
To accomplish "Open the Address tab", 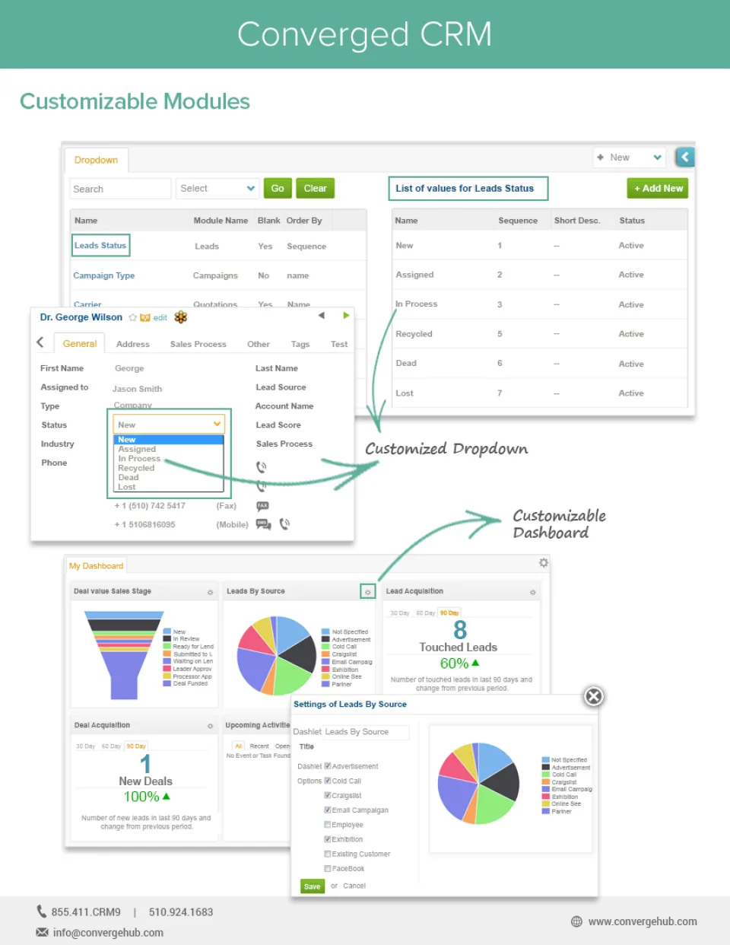I will point(133,344).
